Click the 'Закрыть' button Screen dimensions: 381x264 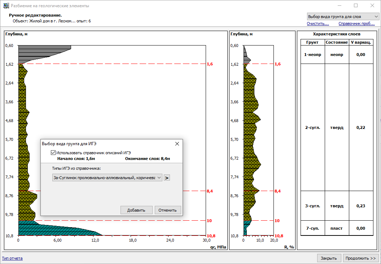[329, 258]
